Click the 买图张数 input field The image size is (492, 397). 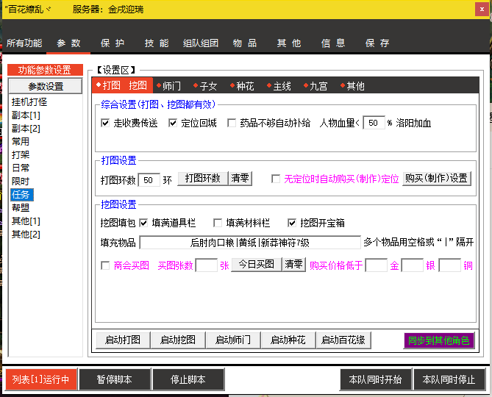tap(207, 265)
